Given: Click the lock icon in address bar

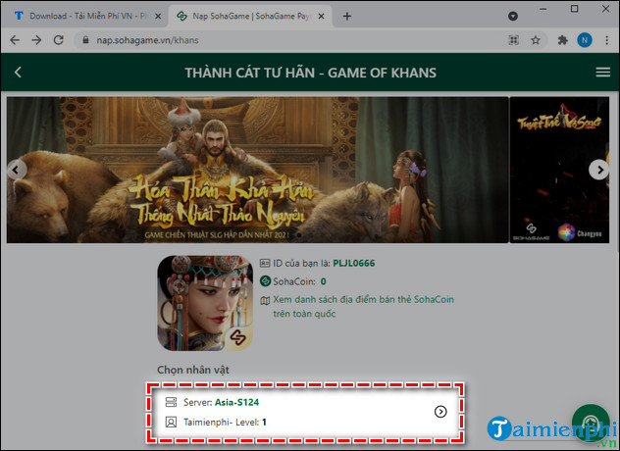Looking at the screenshot, I should [x=85, y=40].
